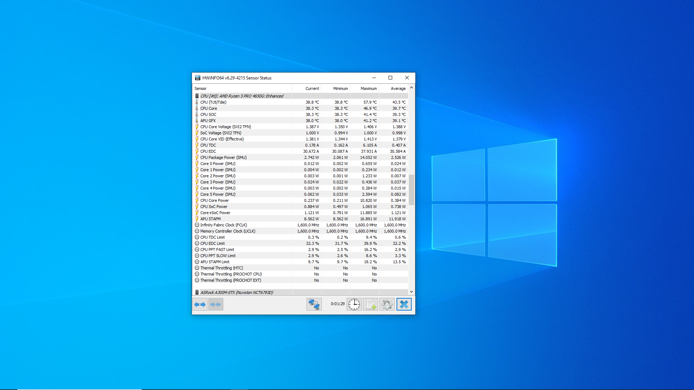The height and width of the screenshot is (390, 694).
Task: Open the remote monitoring network computers icon
Action: [x=314, y=304]
